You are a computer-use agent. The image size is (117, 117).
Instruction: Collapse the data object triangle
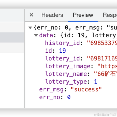point(36,35)
